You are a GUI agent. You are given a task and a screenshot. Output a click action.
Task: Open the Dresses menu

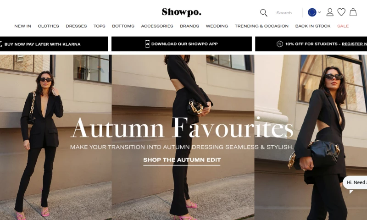point(76,26)
